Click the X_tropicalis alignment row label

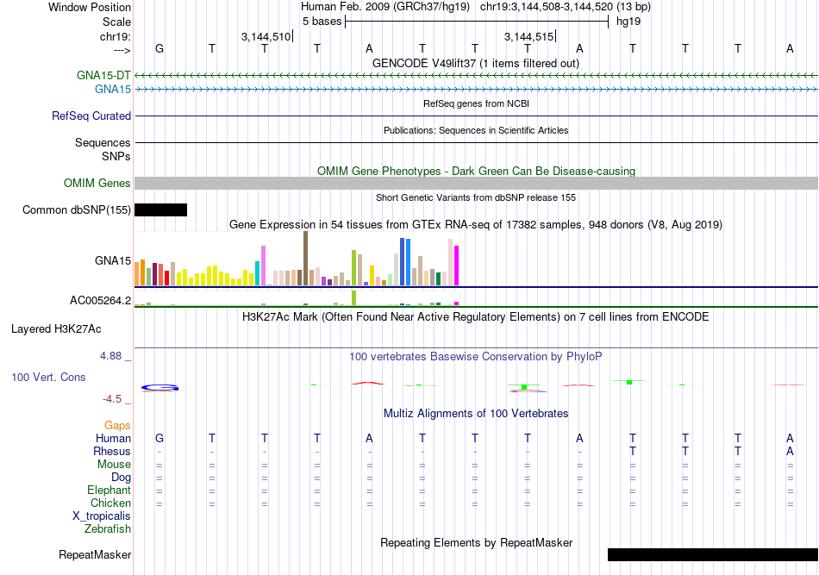point(102,516)
